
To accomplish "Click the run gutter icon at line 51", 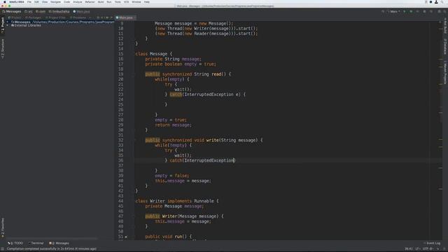I will coord(126,237).
